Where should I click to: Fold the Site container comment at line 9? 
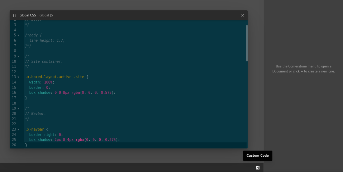pos(18,56)
